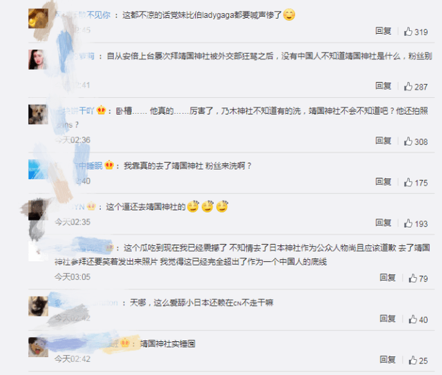The width and height of the screenshot is (442, 375).
Task: Click 回复 beside the 175 like count
Action: pos(383,182)
